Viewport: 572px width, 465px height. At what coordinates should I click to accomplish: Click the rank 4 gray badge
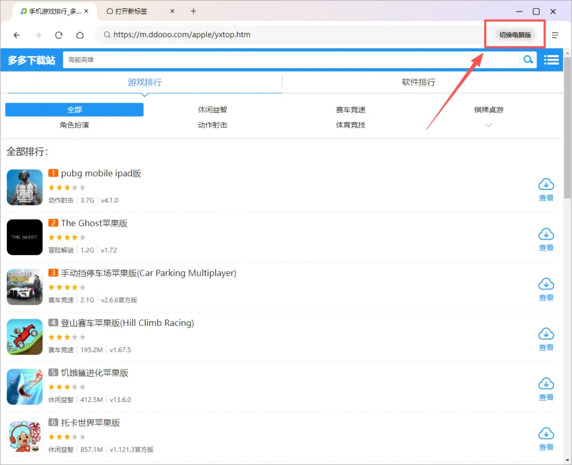pos(53,323)
